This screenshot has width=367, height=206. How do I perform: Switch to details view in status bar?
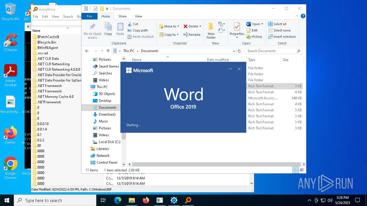[296, 170]
